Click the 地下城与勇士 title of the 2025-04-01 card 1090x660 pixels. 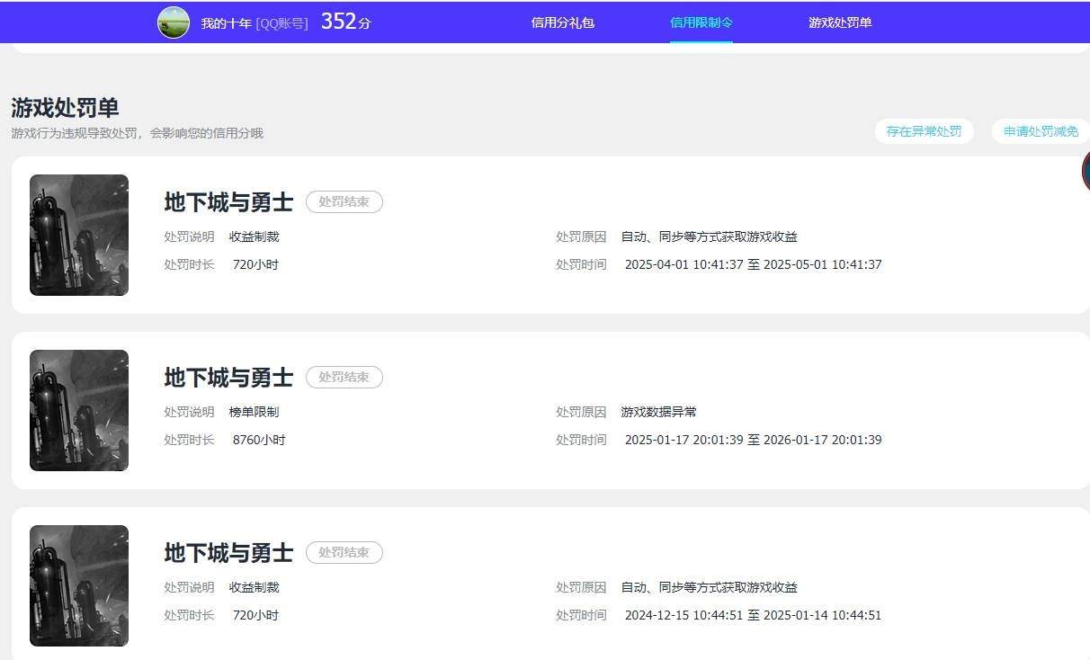click(228, 202)
